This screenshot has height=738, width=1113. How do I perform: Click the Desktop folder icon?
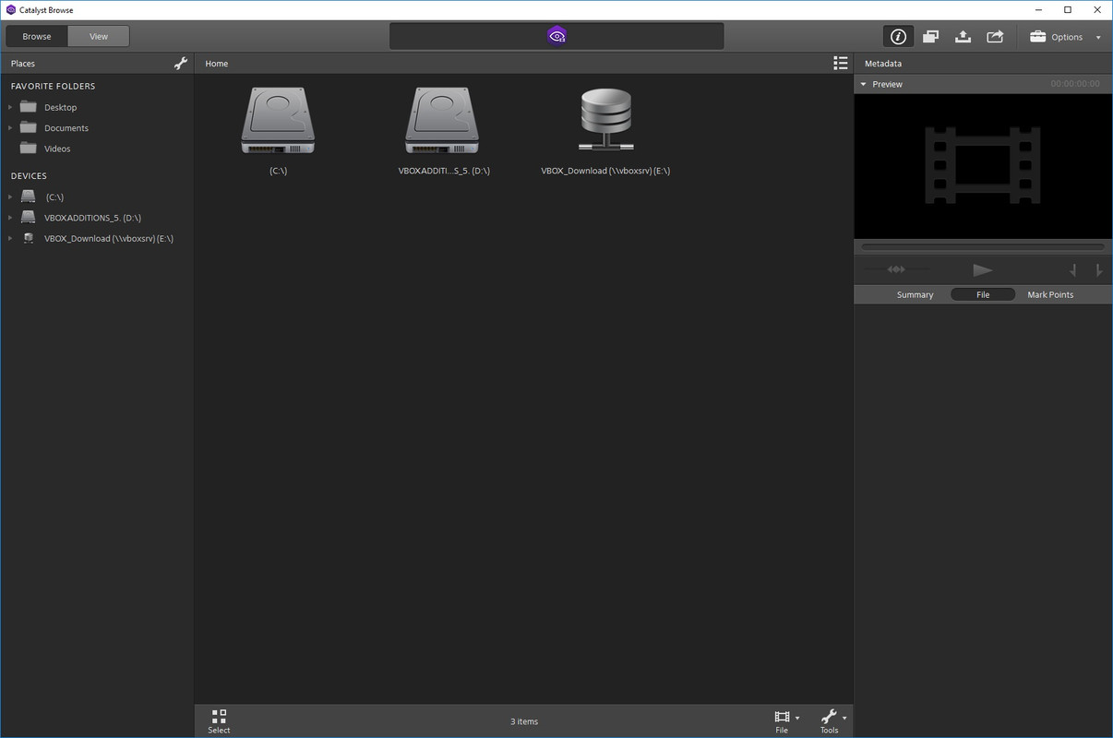tap(29, 107)
